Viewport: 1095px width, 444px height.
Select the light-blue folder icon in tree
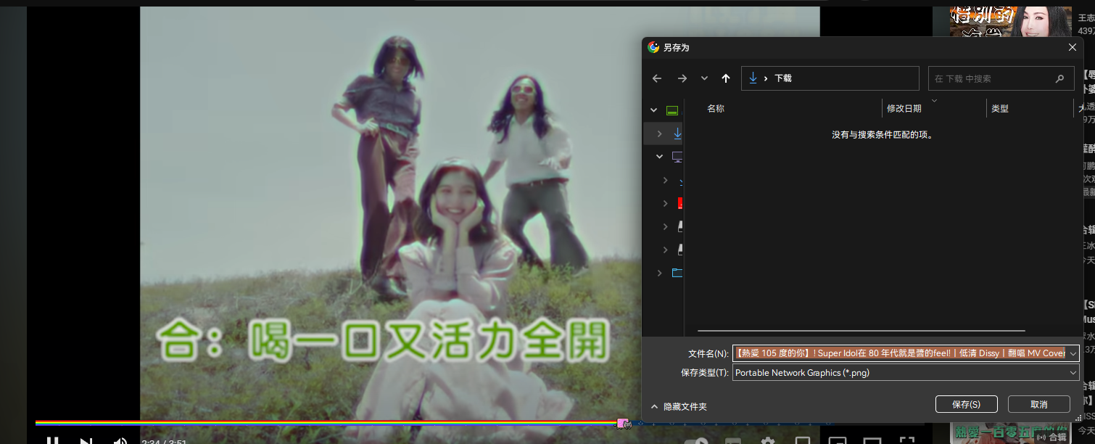click(x=677, y=273)
